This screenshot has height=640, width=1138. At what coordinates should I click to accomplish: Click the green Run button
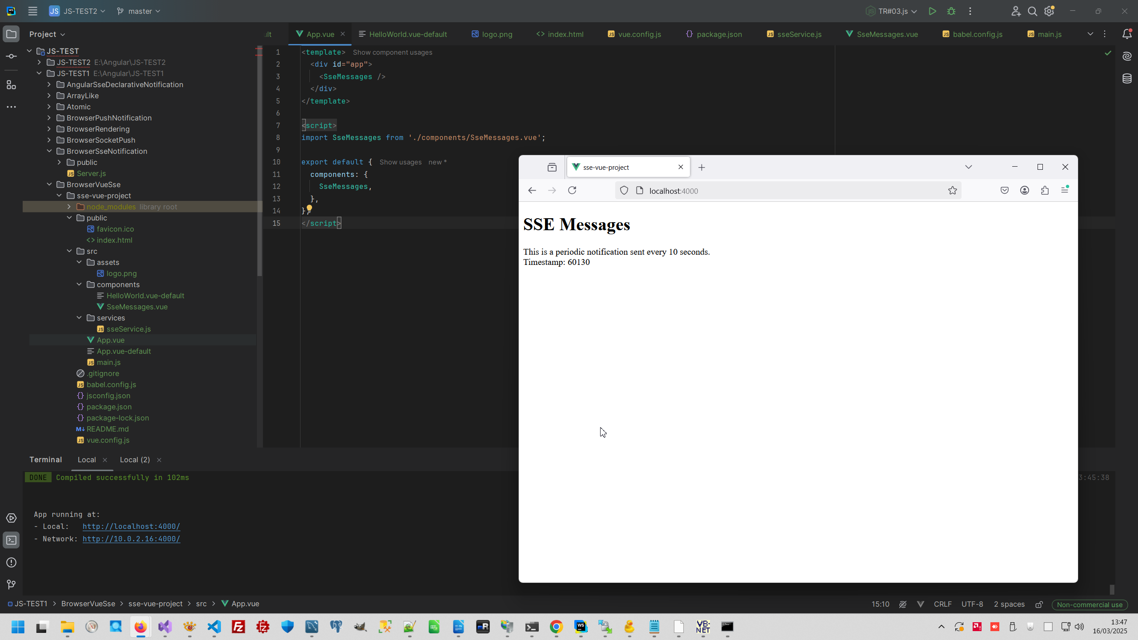tap(932, 11)
